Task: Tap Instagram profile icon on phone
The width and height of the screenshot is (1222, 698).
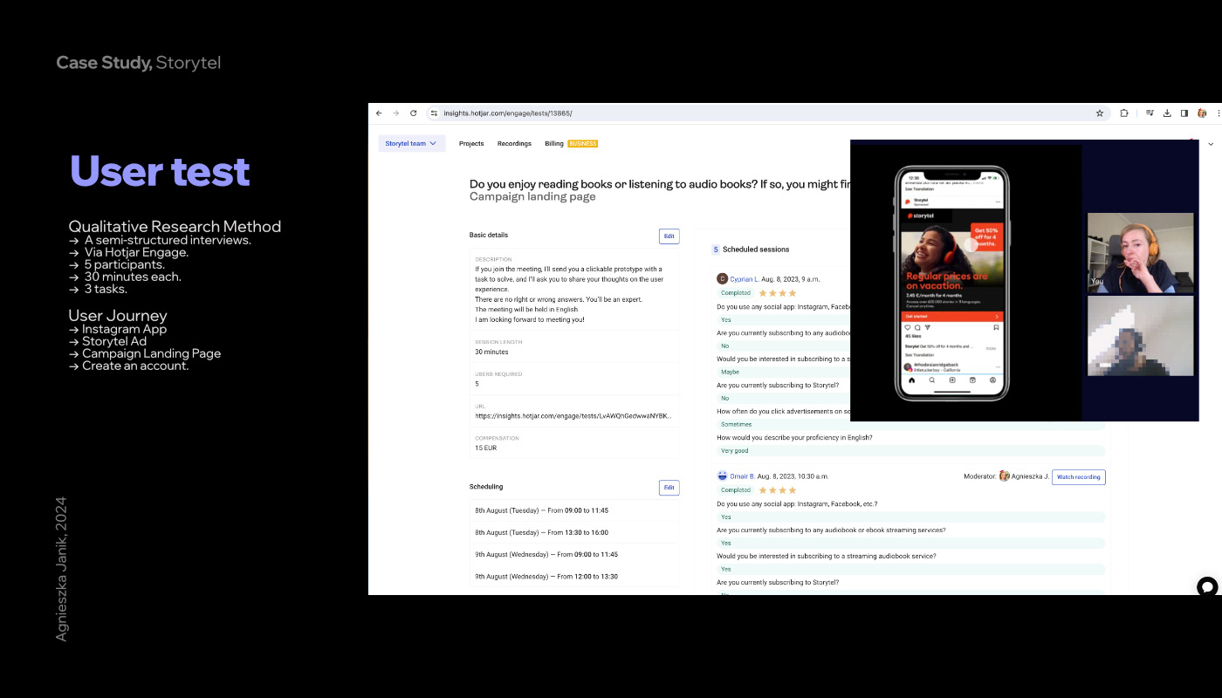Action: (x=992, y=380)
